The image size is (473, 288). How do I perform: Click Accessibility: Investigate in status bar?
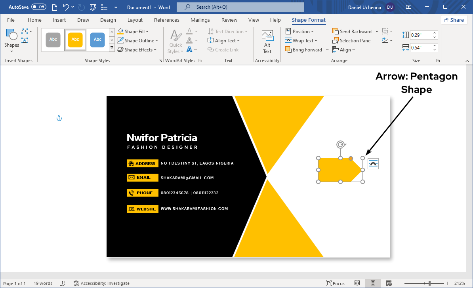(102, 283)
